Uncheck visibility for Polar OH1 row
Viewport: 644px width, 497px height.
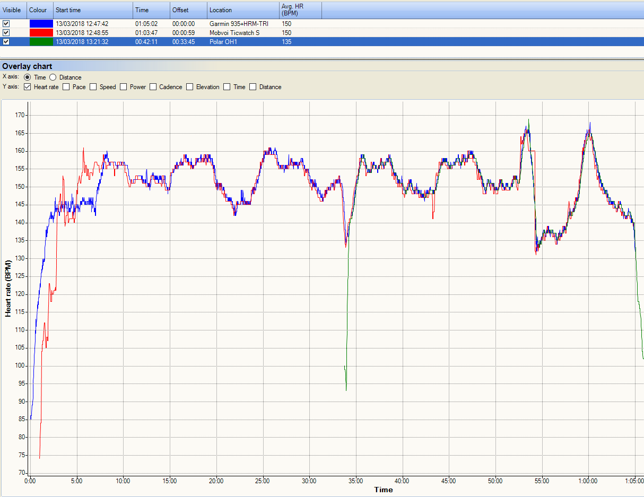[x=6, y=42]
